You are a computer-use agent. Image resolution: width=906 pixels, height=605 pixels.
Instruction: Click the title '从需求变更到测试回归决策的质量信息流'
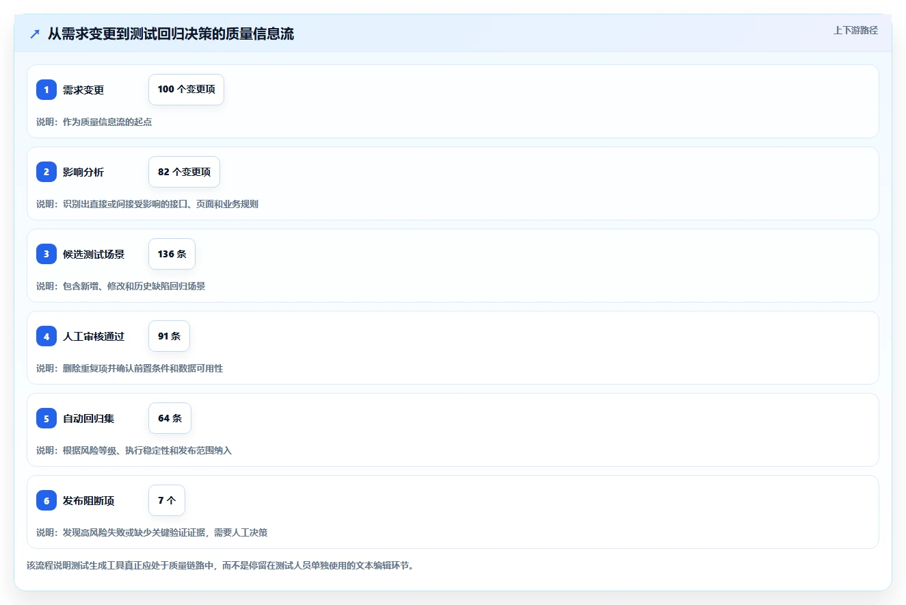point(171,34)
